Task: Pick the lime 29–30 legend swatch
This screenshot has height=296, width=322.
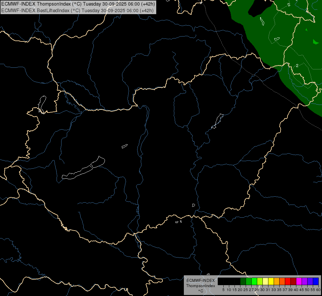Action: click(260, 282)
